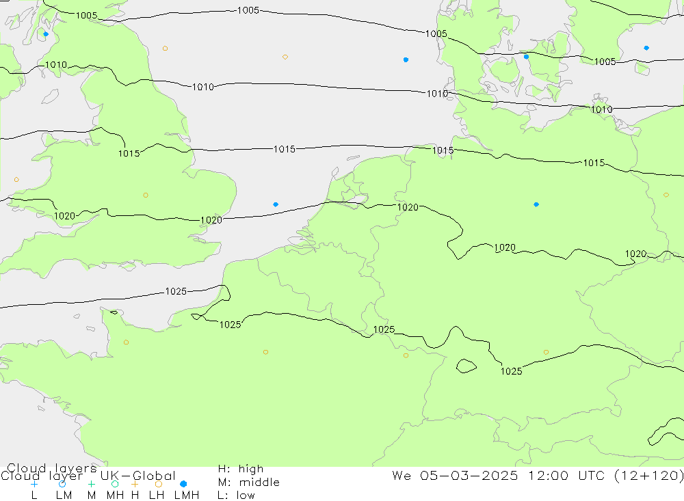
Task: Pick the orange LH circle near Paris
Action: point(265,352)
